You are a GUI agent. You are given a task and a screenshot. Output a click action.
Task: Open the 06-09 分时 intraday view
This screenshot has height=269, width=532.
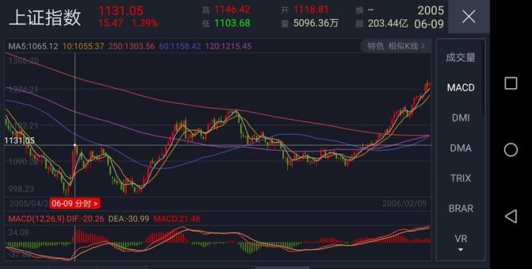coord(74,204)
